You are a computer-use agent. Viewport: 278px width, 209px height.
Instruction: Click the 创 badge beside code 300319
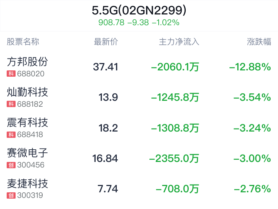[x=11, y=196]
